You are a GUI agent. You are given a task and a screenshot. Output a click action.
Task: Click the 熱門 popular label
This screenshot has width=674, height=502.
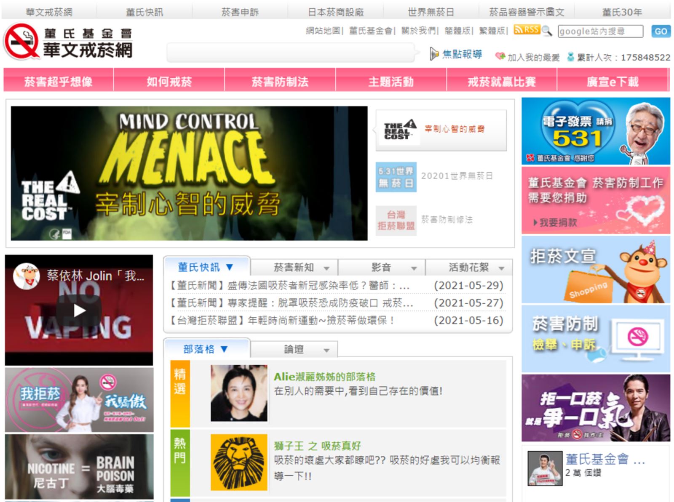click(180, 462)
